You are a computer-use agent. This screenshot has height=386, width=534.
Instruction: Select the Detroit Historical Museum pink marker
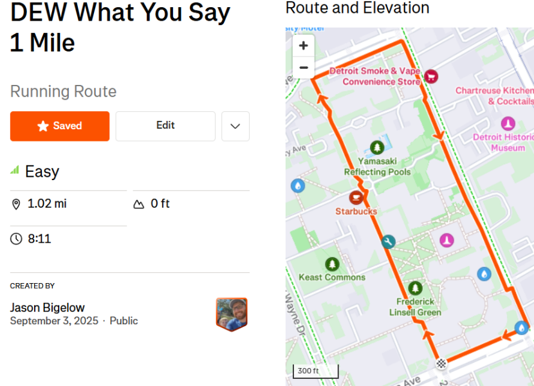click(508, 124)
